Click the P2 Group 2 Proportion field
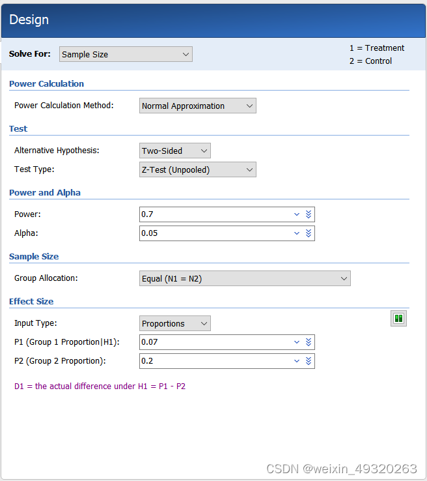This screenshot has height=481, width=427. point(215,361)
